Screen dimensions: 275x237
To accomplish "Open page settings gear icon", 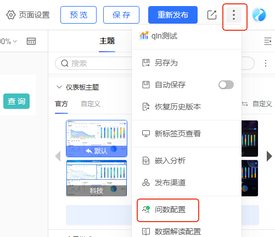I will (11, 15).
